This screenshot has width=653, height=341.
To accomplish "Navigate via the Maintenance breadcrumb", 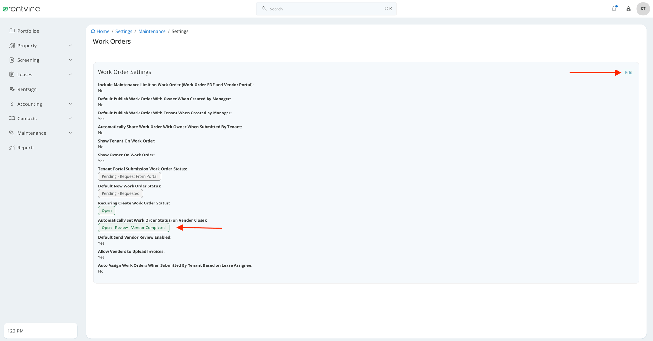I will pos(152,31).
